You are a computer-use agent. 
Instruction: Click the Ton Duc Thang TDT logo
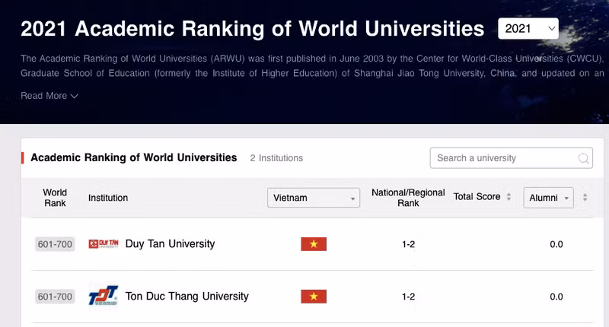coord(104,296)
